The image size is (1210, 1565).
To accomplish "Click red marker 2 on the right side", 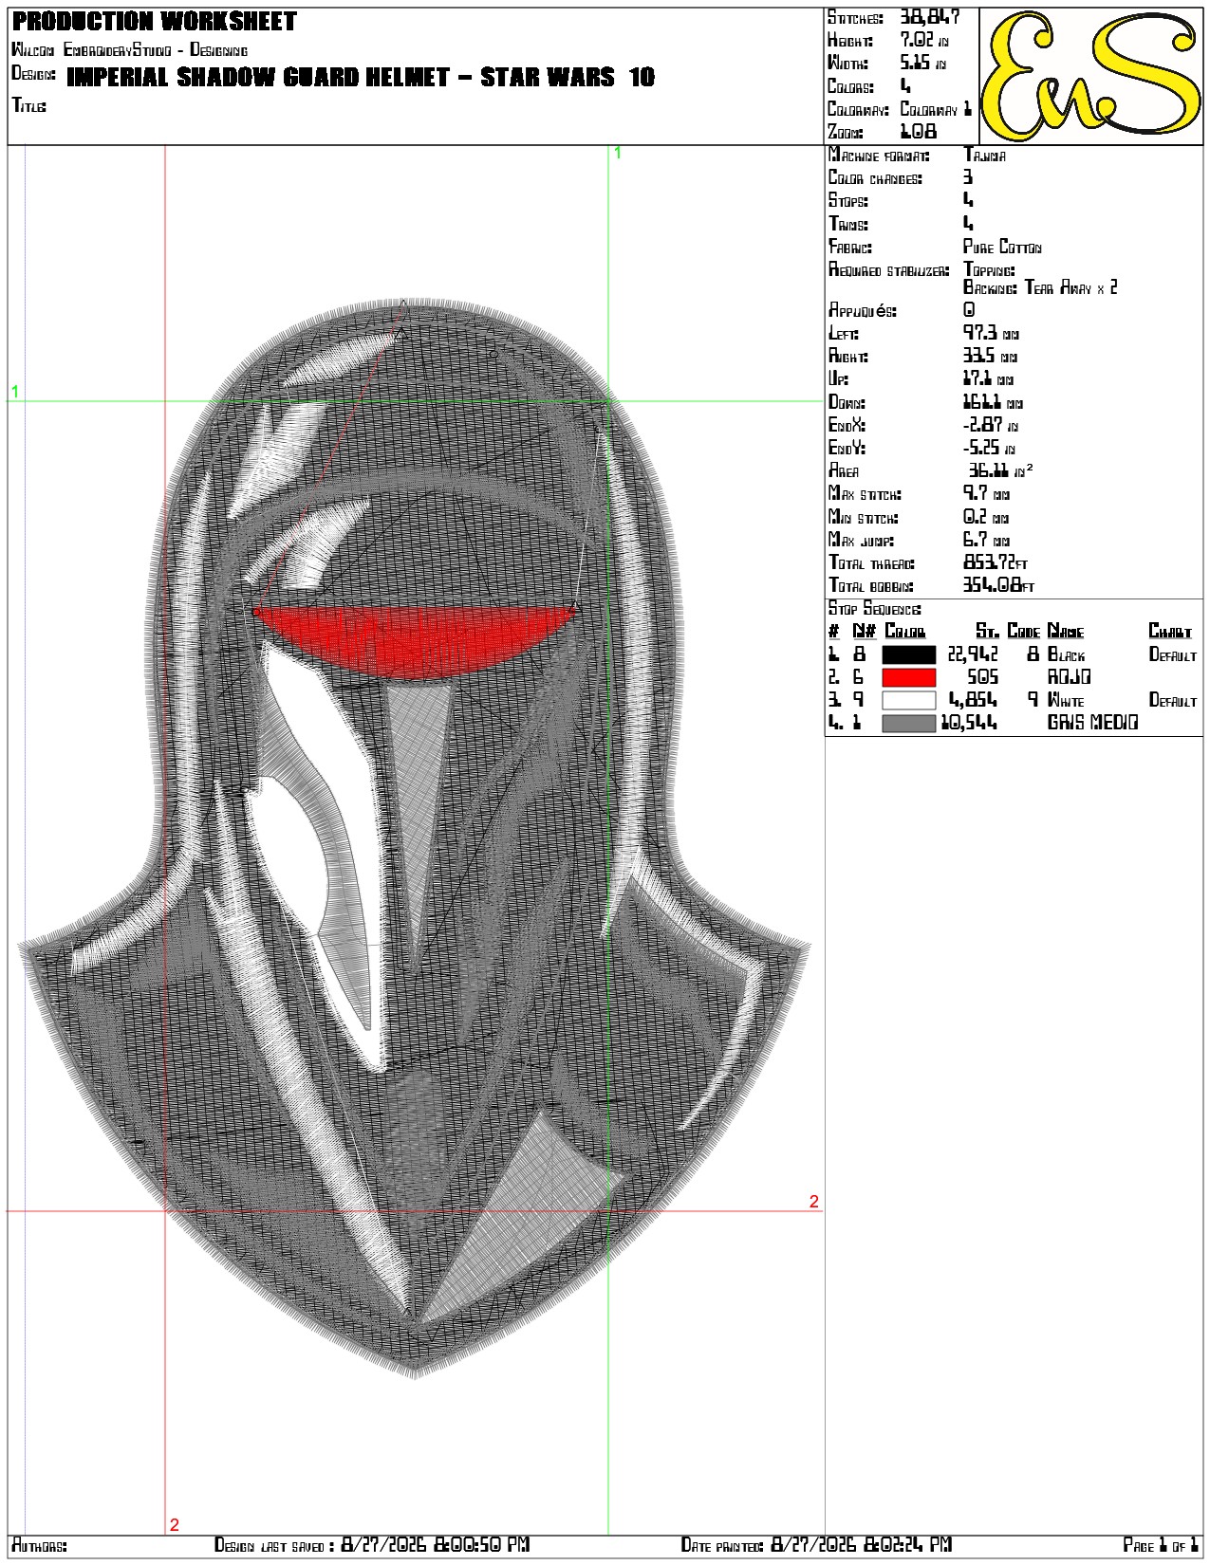I will [x=813, y=1202].
